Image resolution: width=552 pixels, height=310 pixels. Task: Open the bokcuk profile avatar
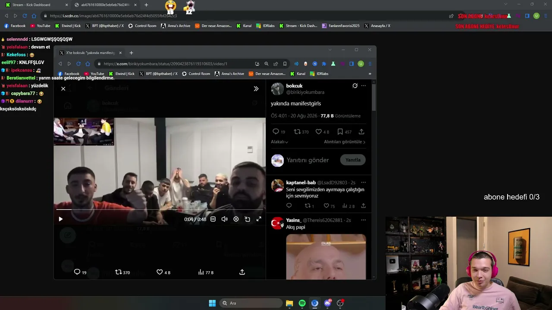(277, 89)
